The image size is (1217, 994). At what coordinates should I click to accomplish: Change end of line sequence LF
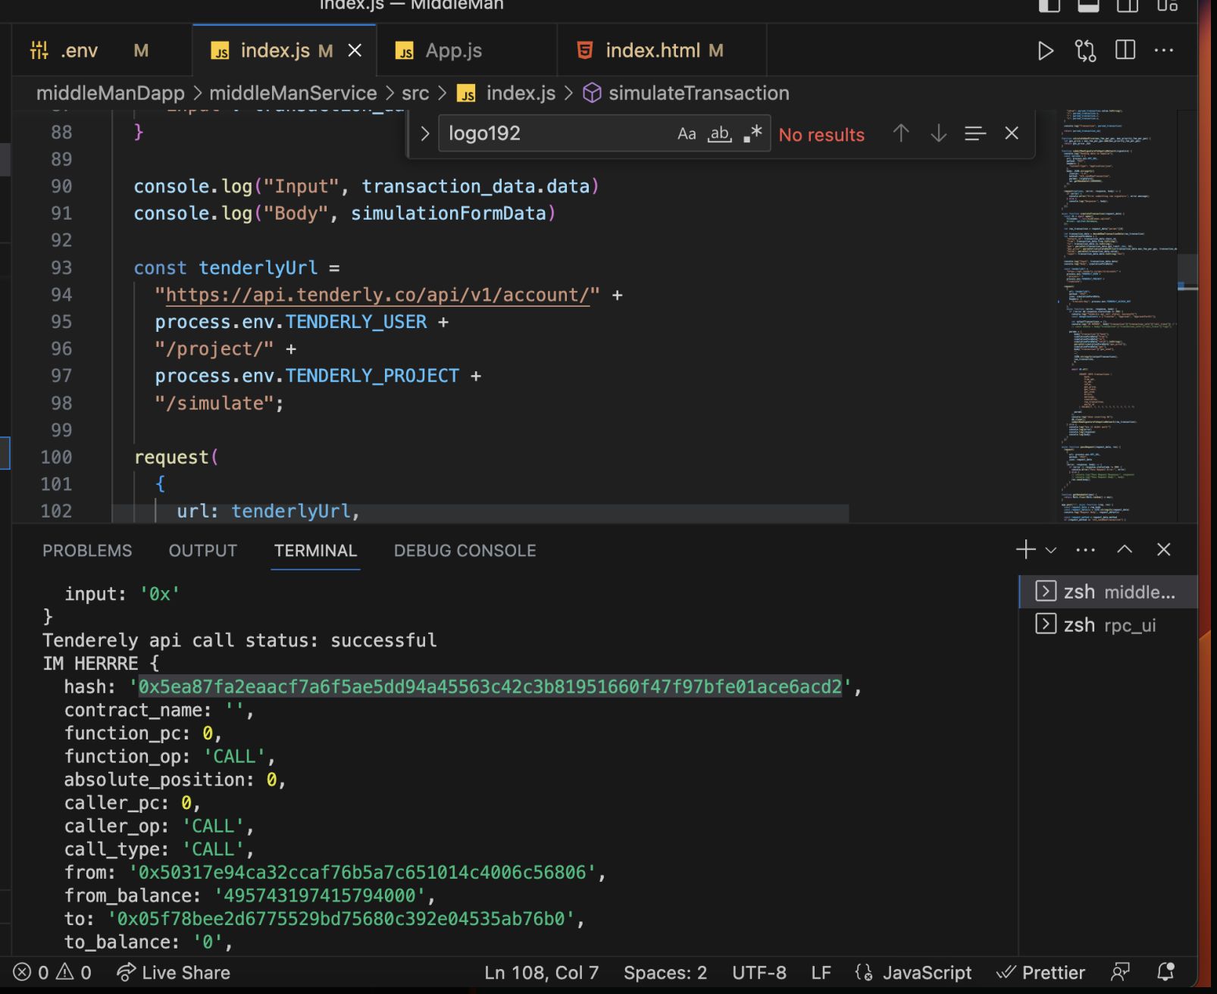coord(821,973)
